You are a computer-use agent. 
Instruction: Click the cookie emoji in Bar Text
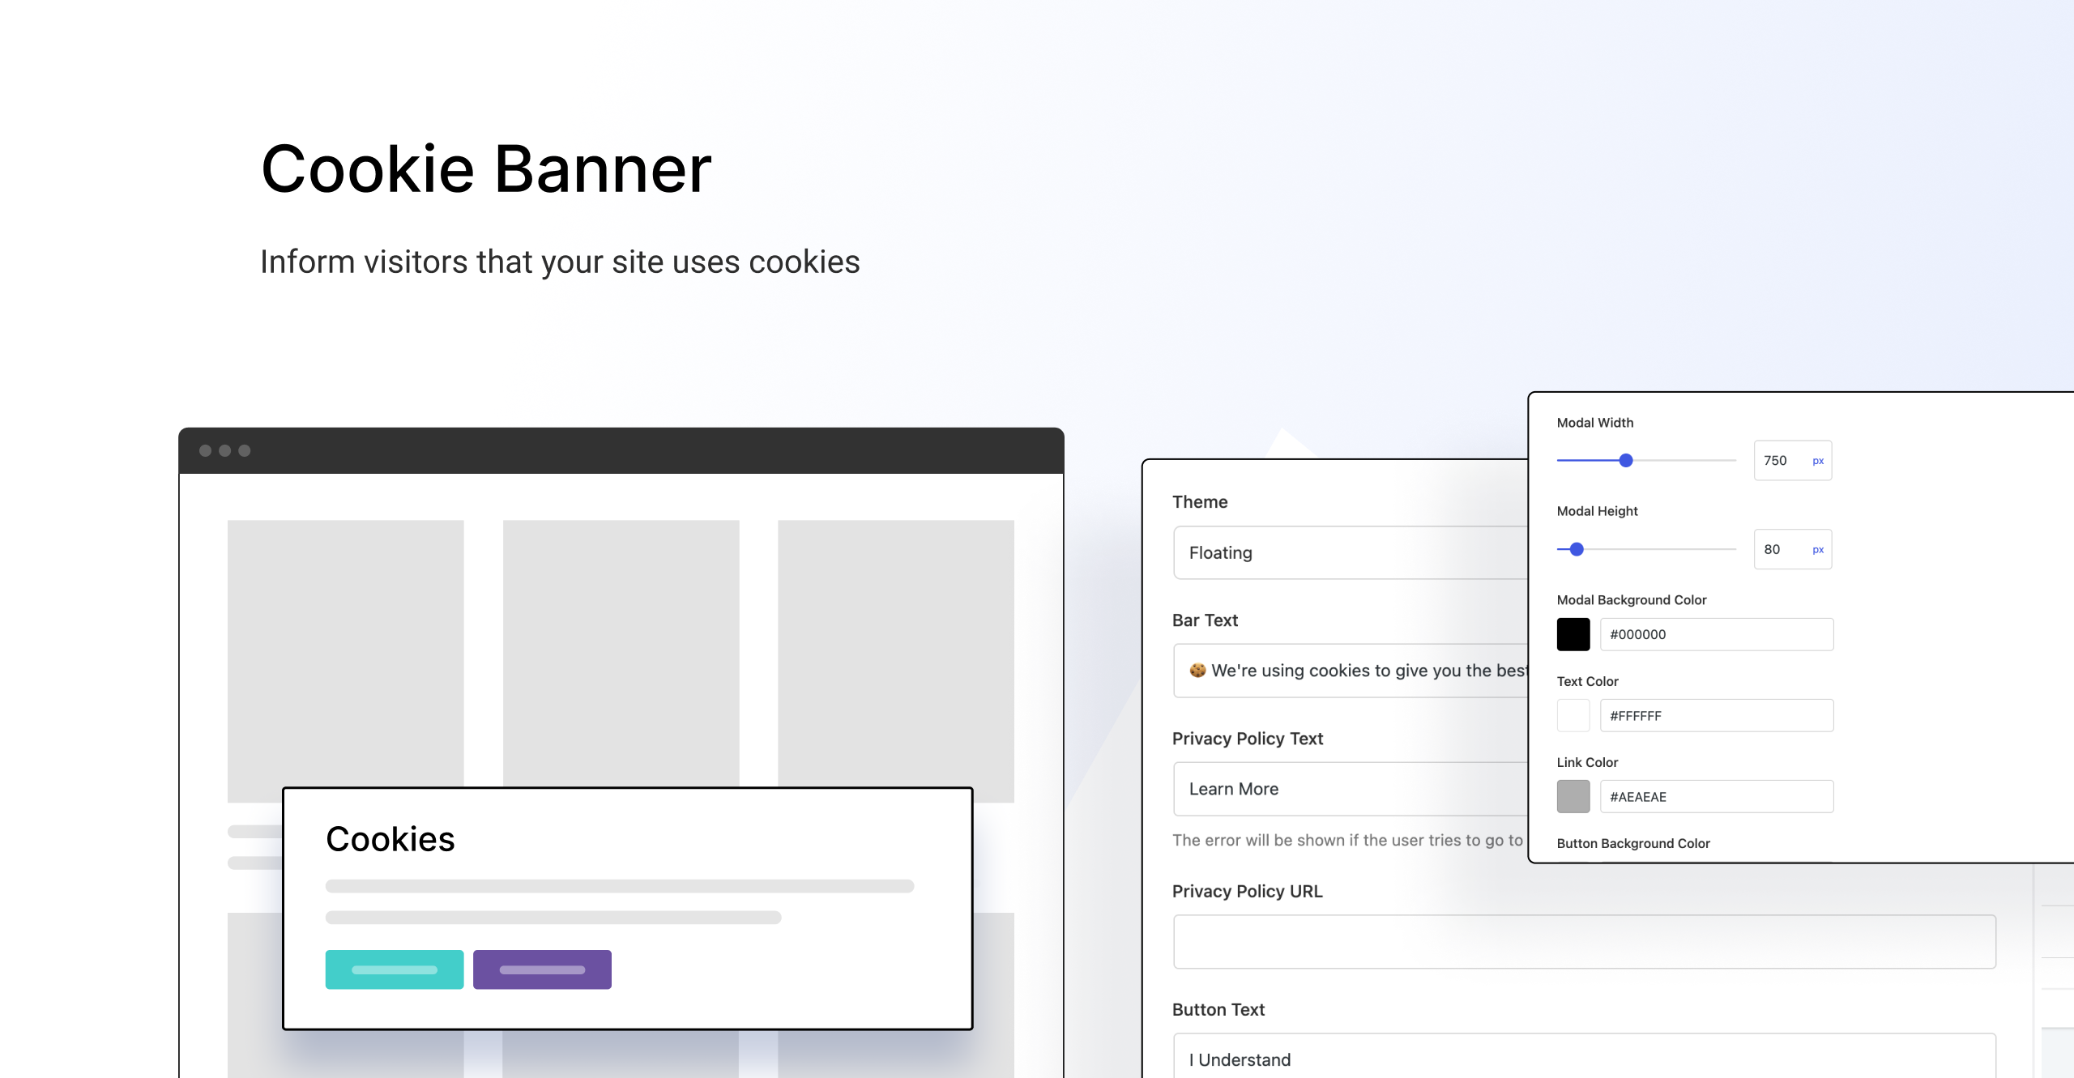point(1198,671)
